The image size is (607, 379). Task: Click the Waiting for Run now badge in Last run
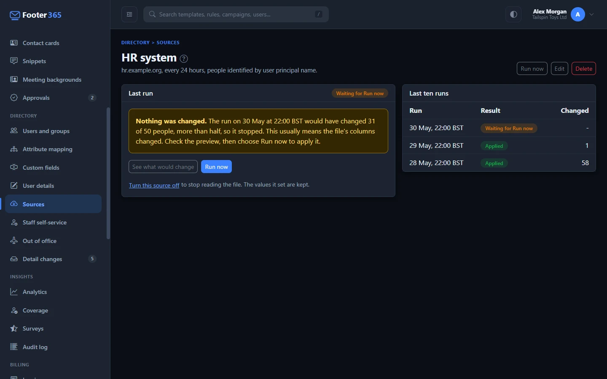pos(360,93)
